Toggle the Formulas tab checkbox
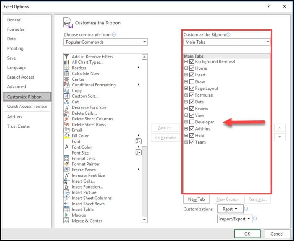Image resolution: width=294 pixels, height=241 pixels. (x=192, y=95)
